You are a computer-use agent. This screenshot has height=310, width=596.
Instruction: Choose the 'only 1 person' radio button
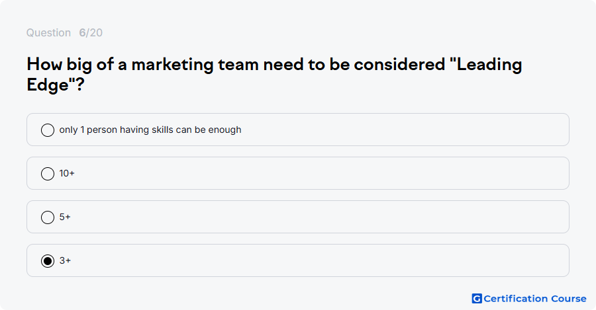[48, 130]
